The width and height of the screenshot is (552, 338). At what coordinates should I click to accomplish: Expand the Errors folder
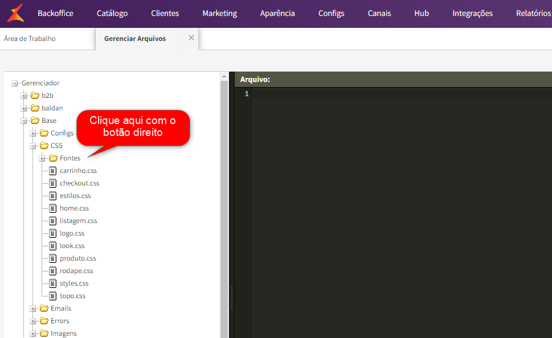32,321
